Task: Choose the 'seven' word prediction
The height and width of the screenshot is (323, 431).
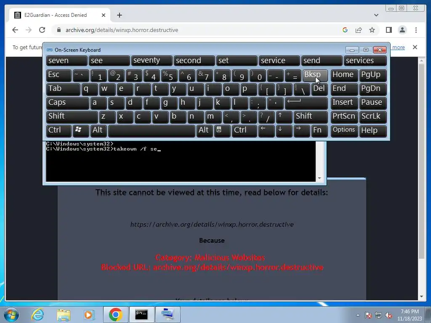Action: pos(67,61)
